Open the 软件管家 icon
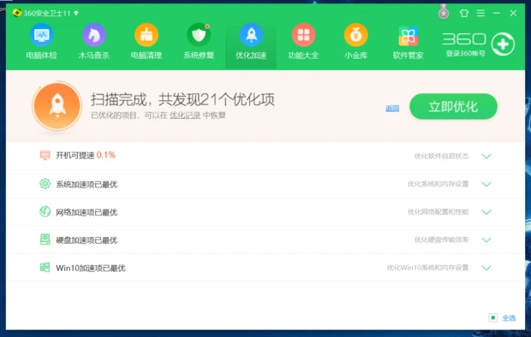The height and width of the screenshot is (337, 531). point(408,36)
